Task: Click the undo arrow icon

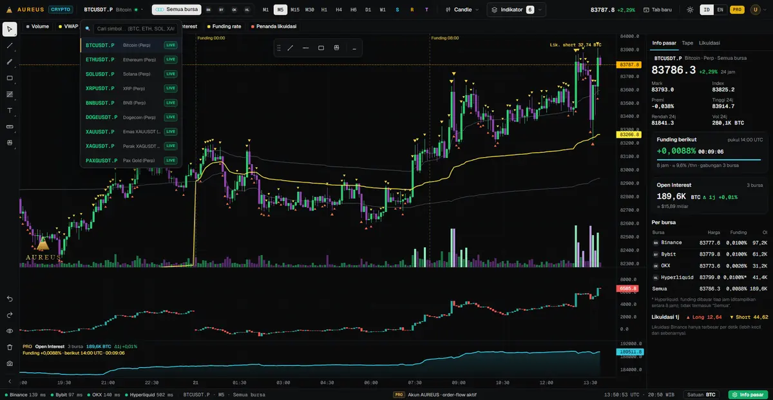Action: point(10,299)
